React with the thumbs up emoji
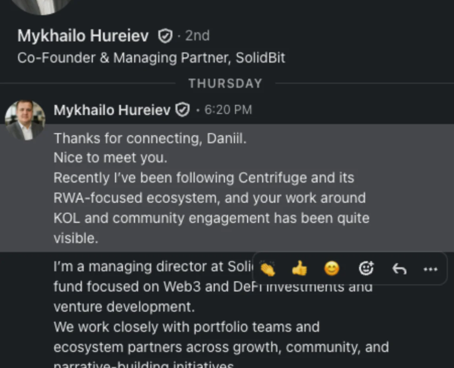The image size is (454, 368). (299, 269)
